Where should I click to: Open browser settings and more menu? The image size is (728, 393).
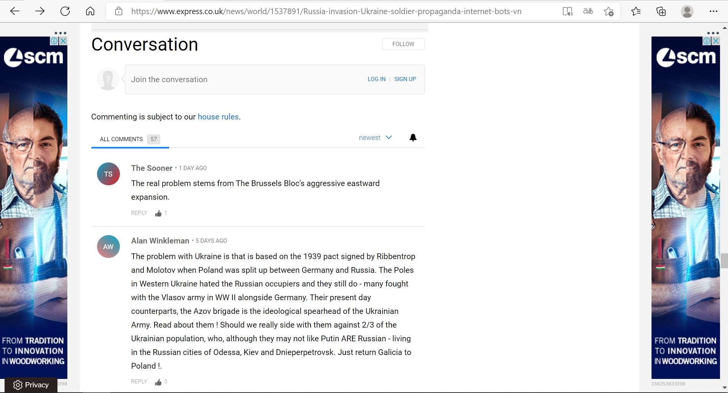[x=713, y=11]
